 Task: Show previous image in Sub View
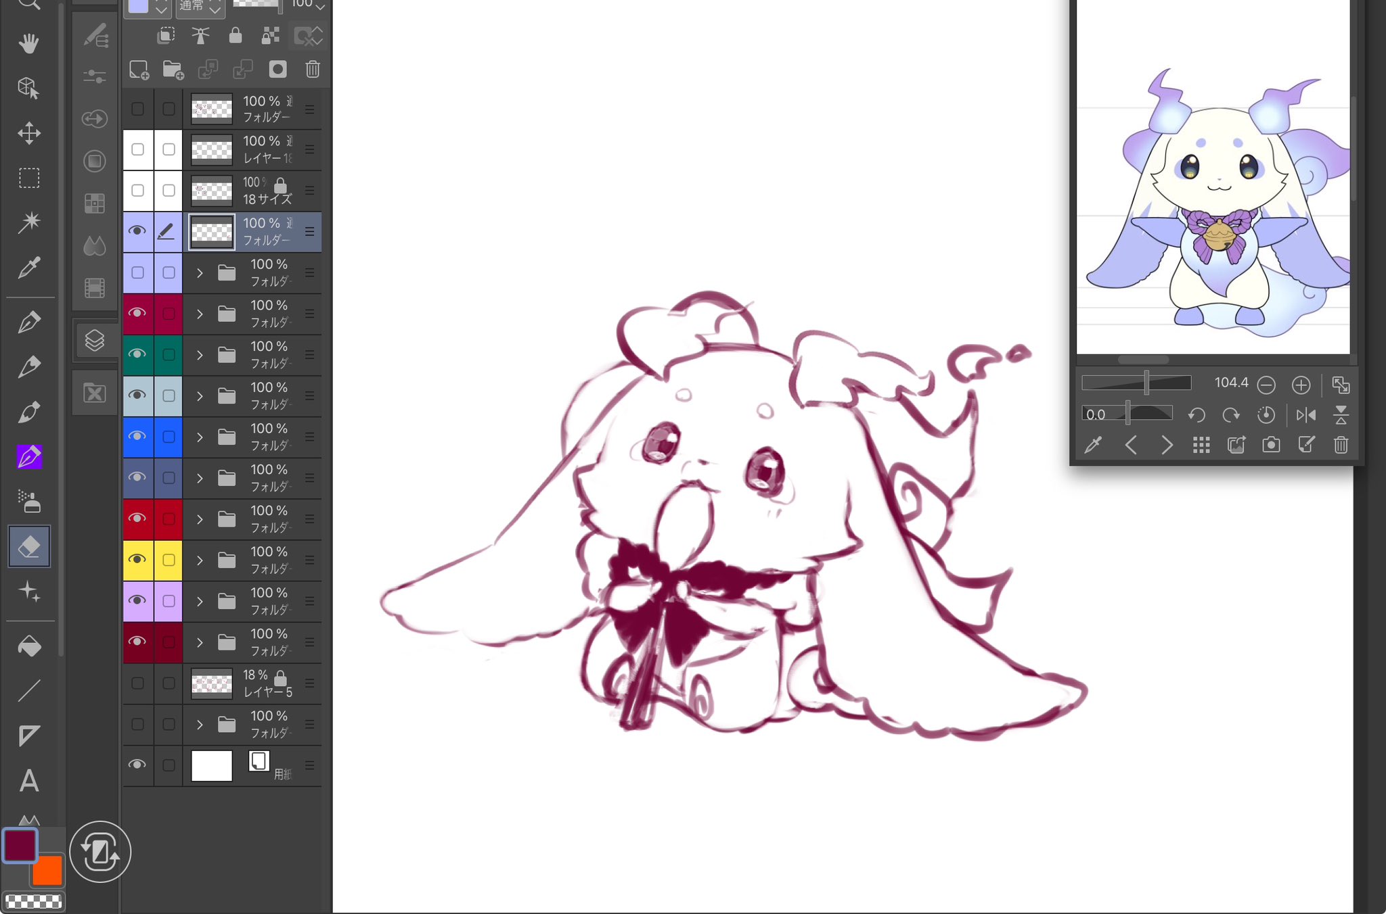tap(1131, 444)
